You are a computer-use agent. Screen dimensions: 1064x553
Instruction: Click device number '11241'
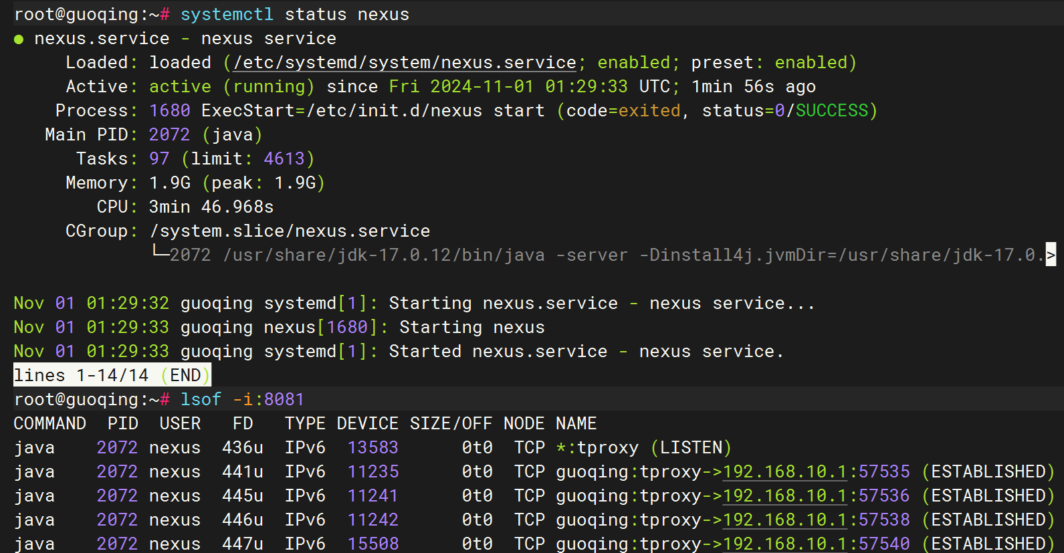(x=373, y=496)
